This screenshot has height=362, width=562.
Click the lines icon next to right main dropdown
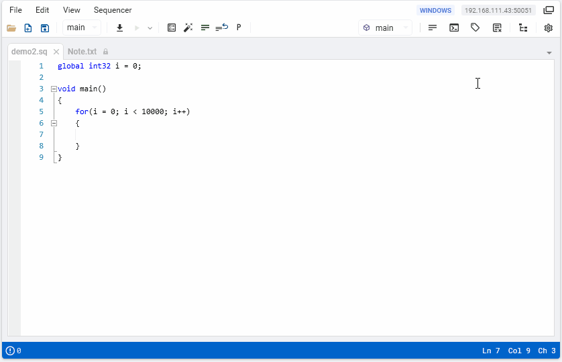coord(433,28)
